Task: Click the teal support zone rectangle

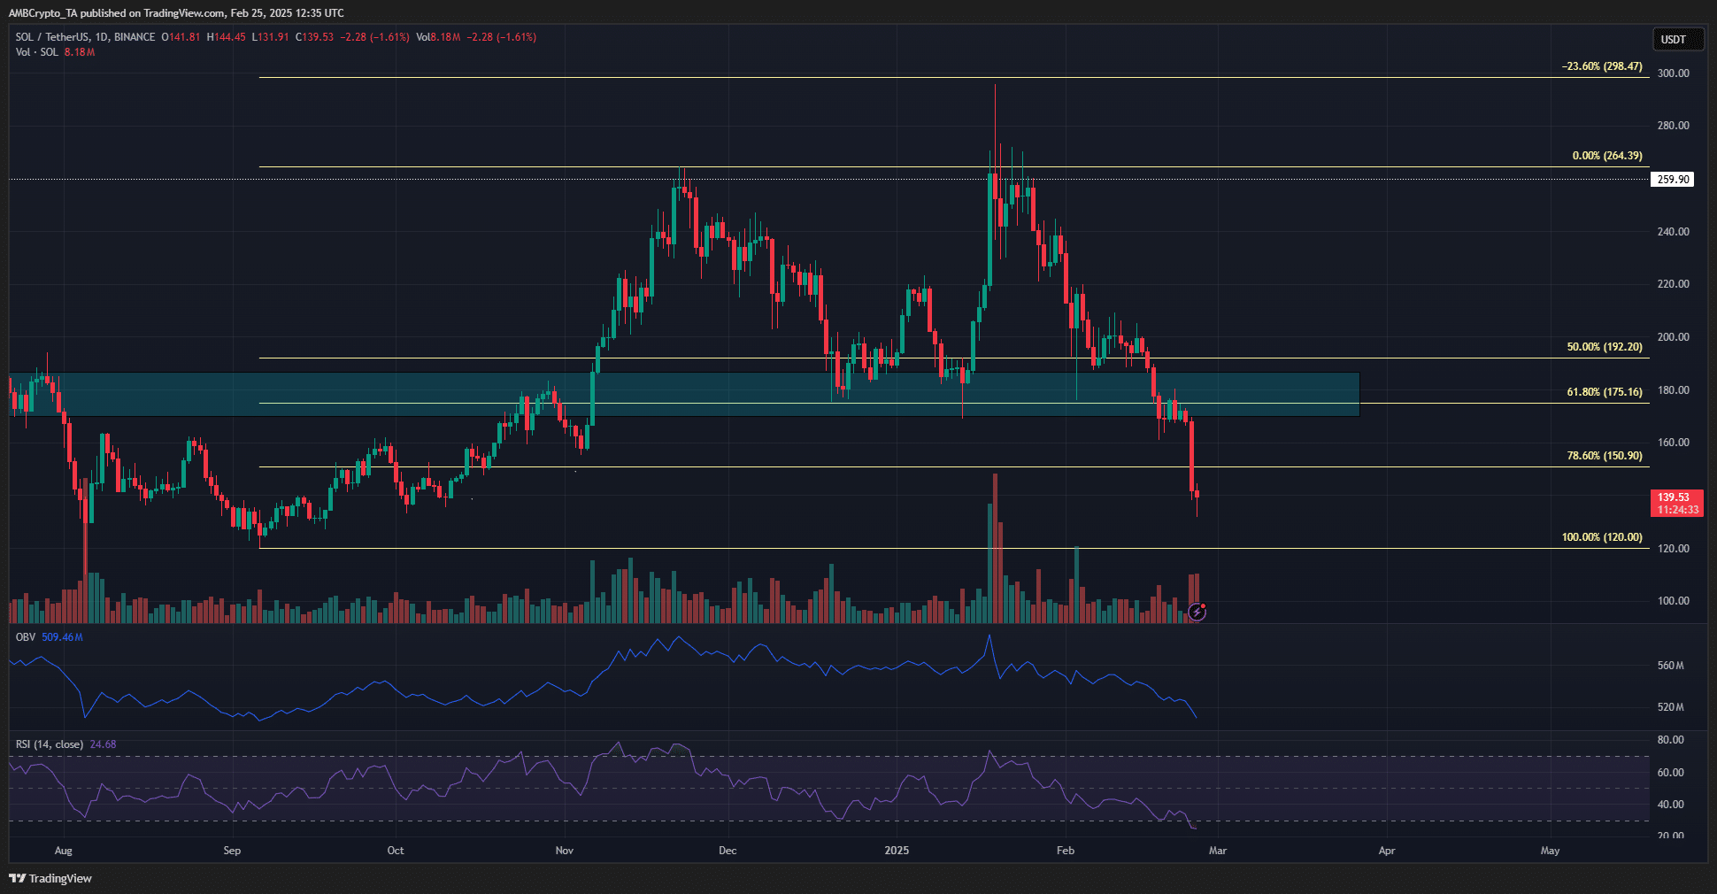Action: coord(684,394)
